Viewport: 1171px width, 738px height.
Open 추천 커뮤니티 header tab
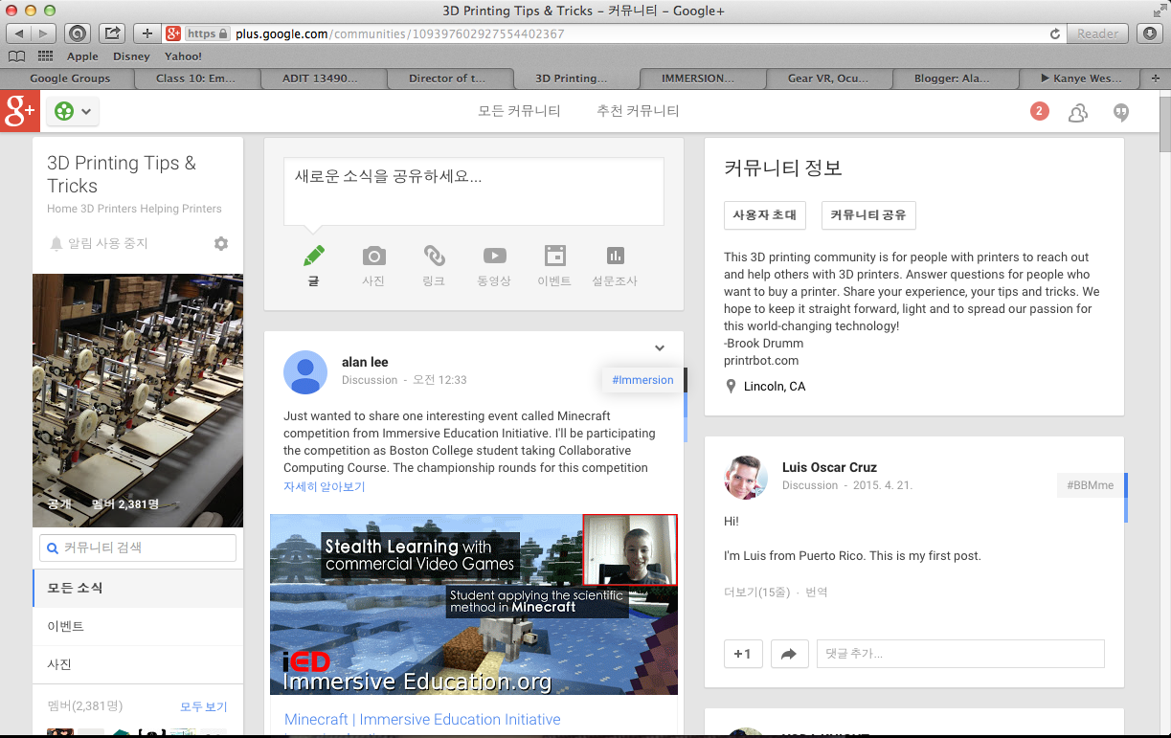click(x=638, y=111)
